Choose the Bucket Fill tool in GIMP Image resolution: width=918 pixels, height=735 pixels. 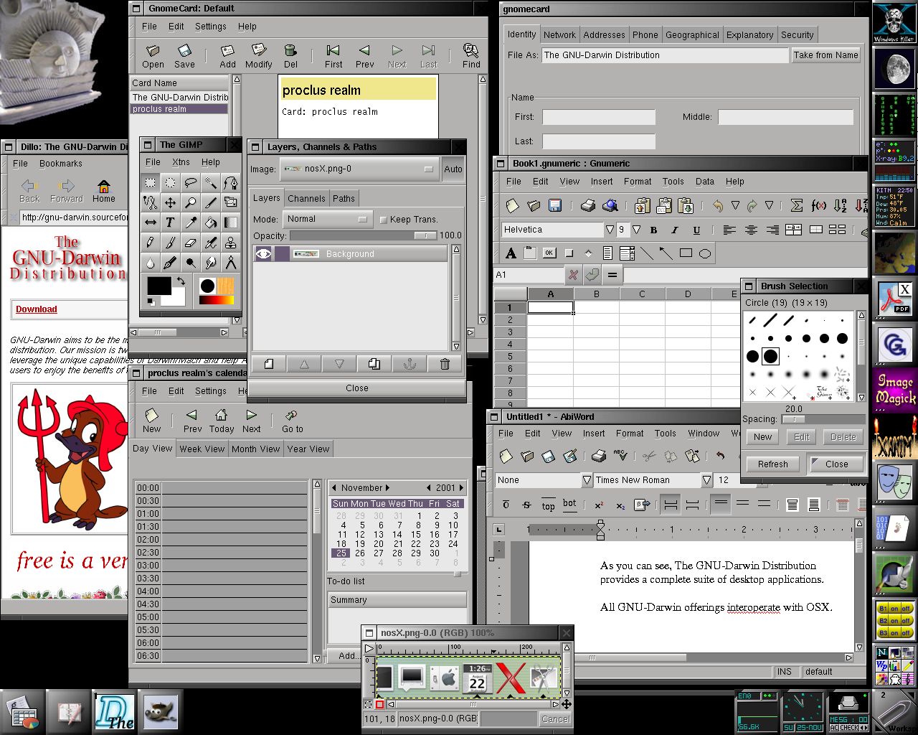coord(210,223)
